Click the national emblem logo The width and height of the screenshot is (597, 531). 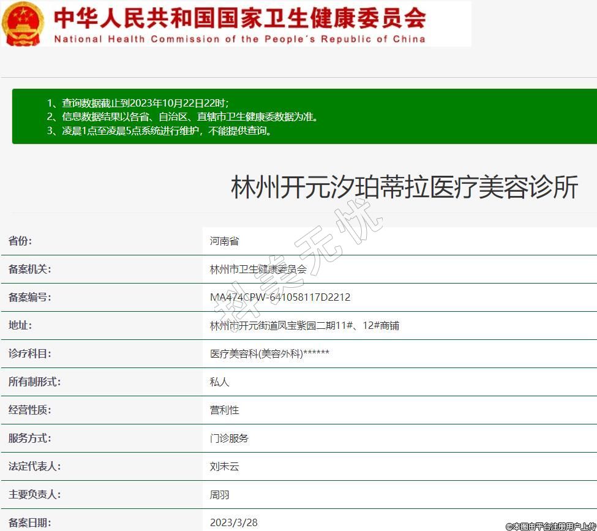pos(23,24)
